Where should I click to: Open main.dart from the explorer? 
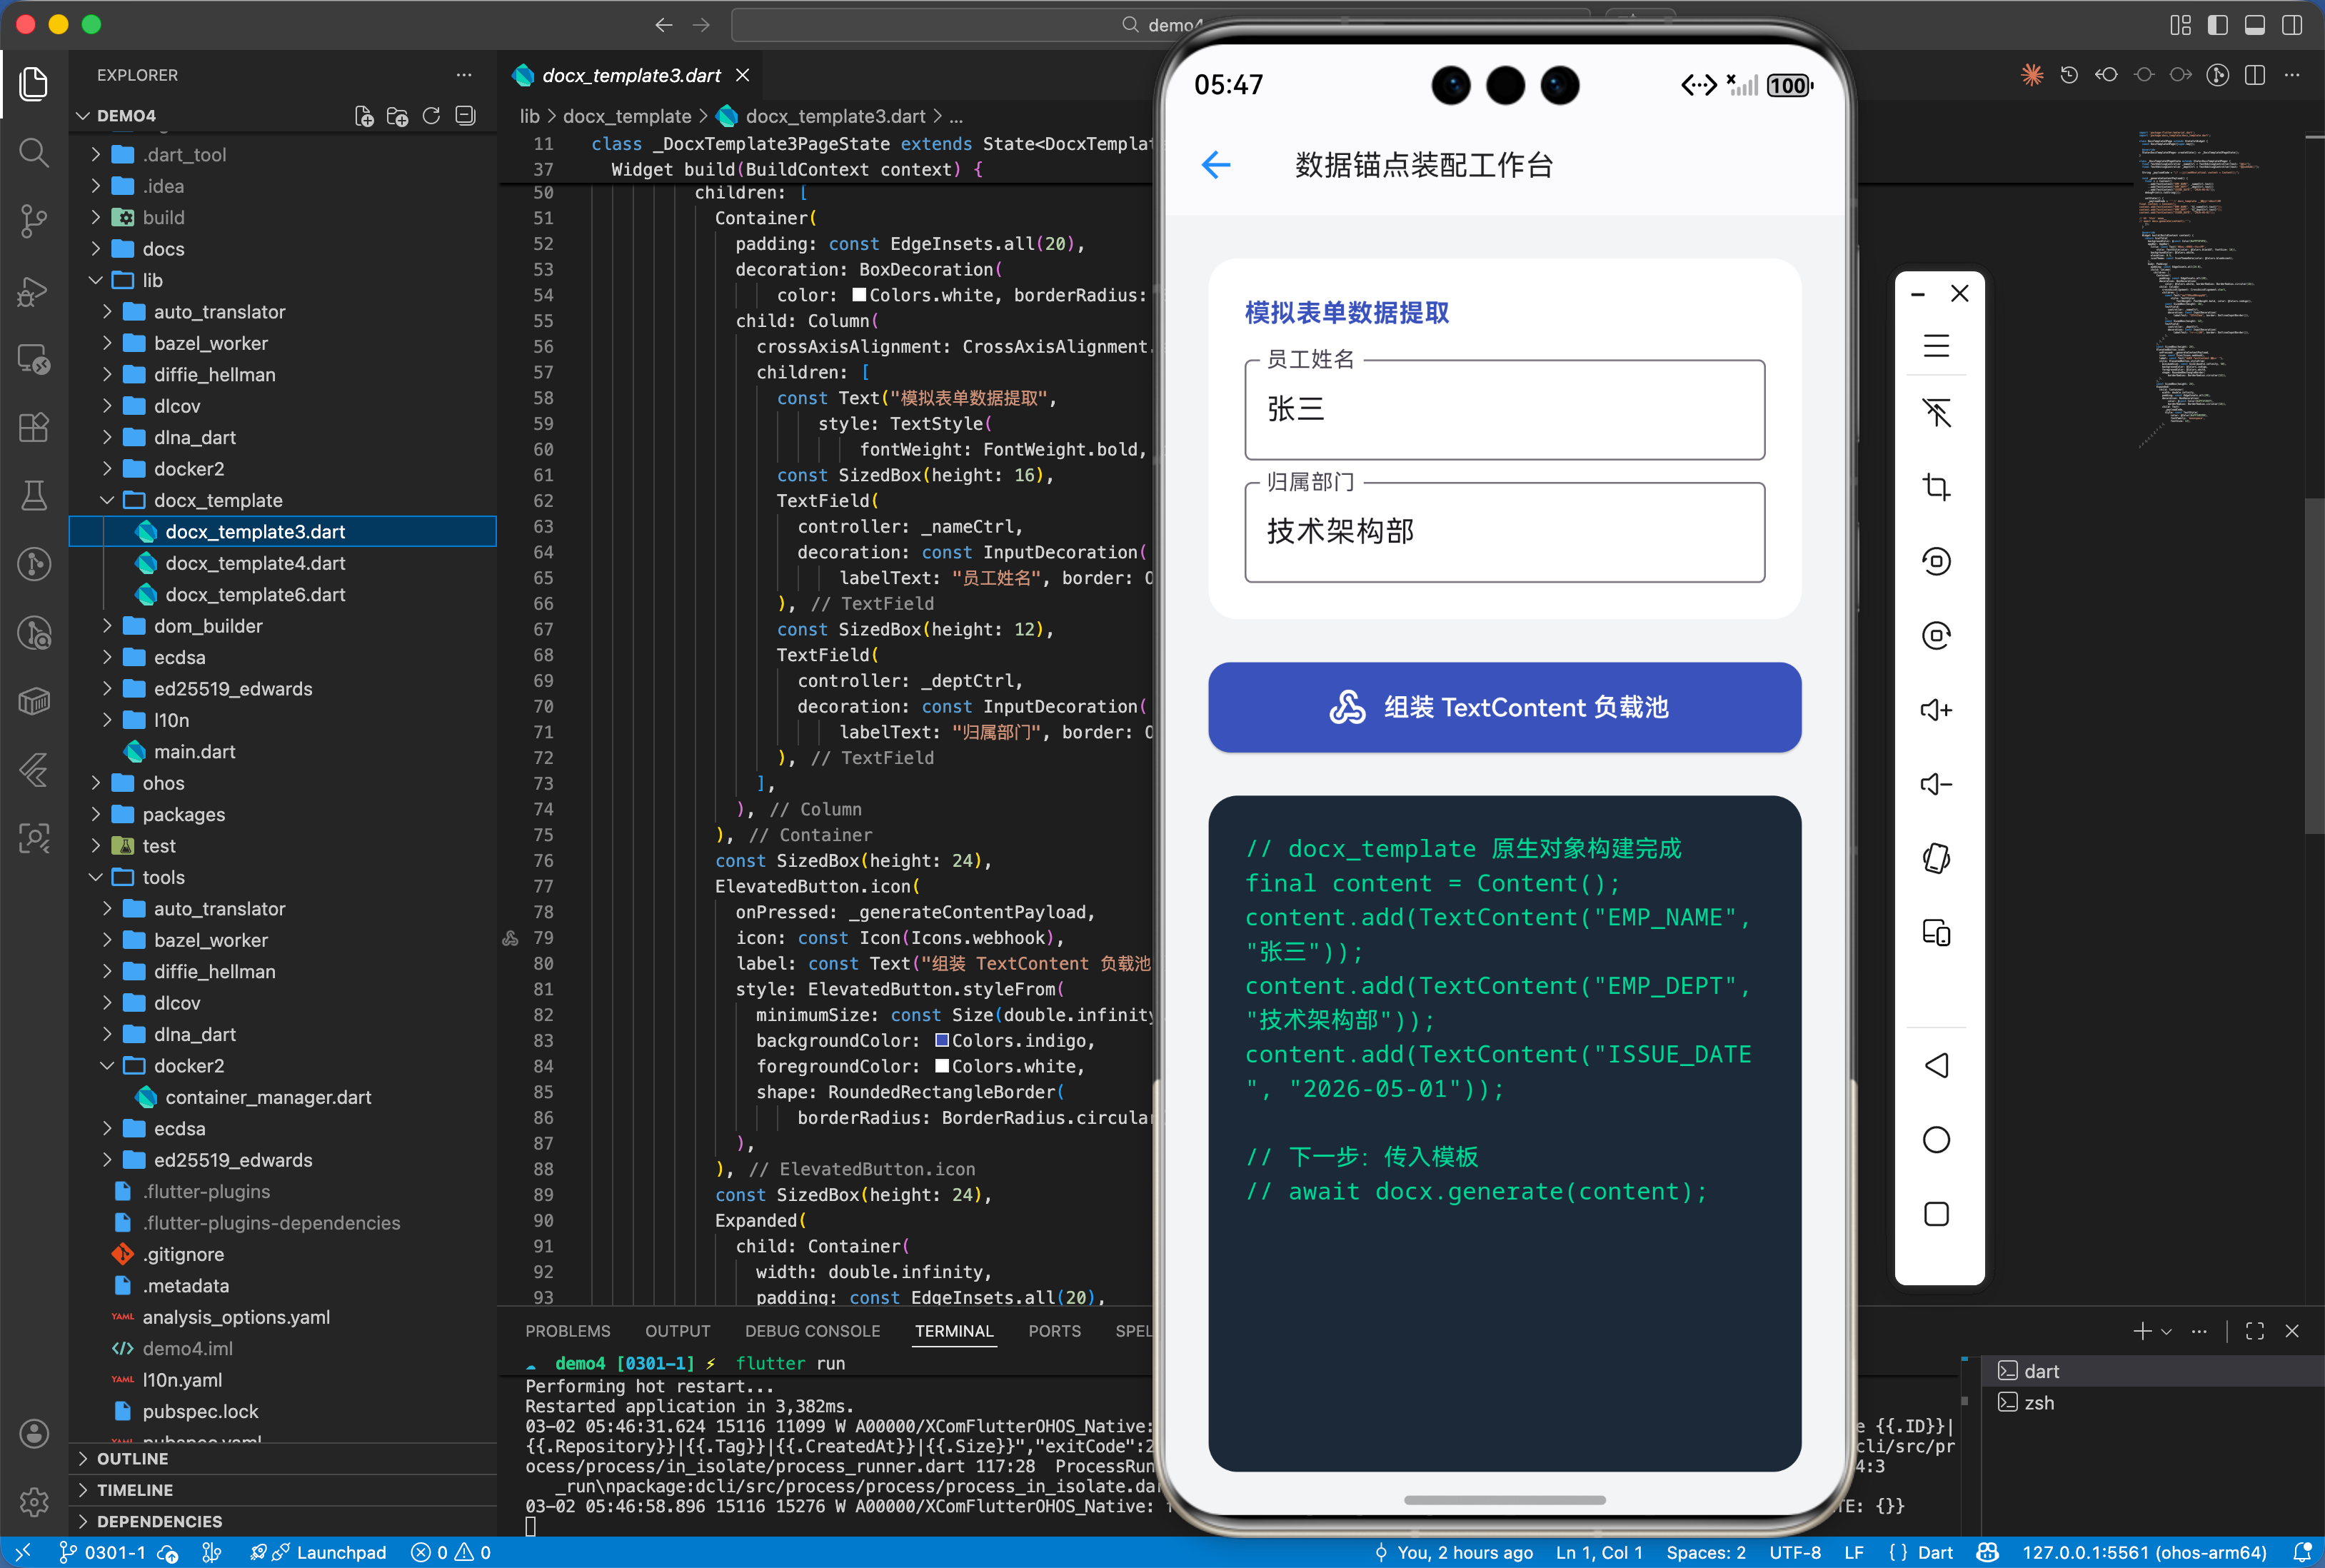194,752
